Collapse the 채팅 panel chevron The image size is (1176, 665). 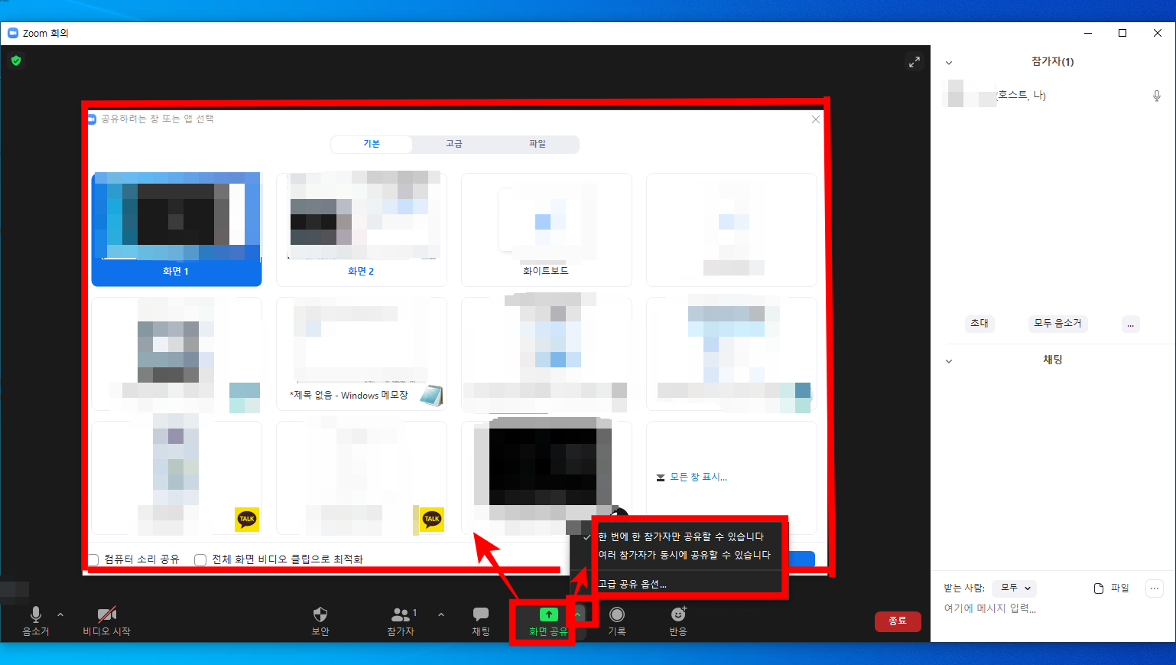click(x=949, y=361)
